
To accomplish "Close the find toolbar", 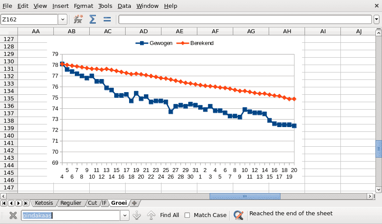I will [x=13, y=215].
